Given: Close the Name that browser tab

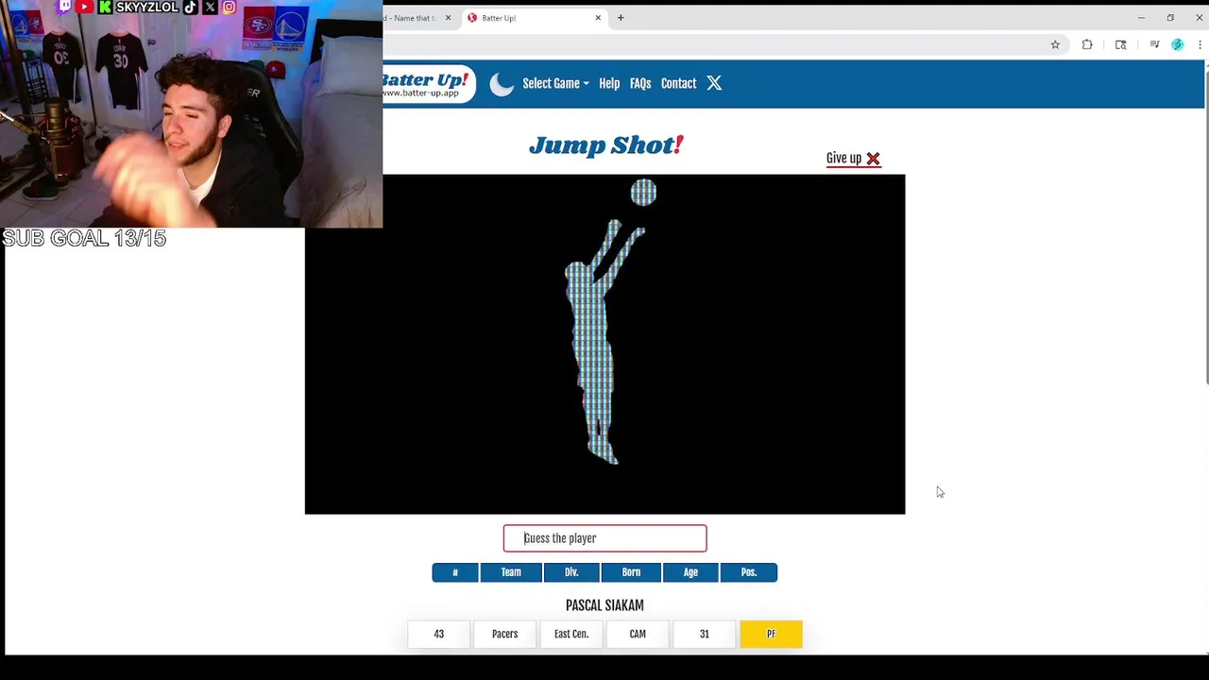Looking at the screenshot, I should (448, 18).
